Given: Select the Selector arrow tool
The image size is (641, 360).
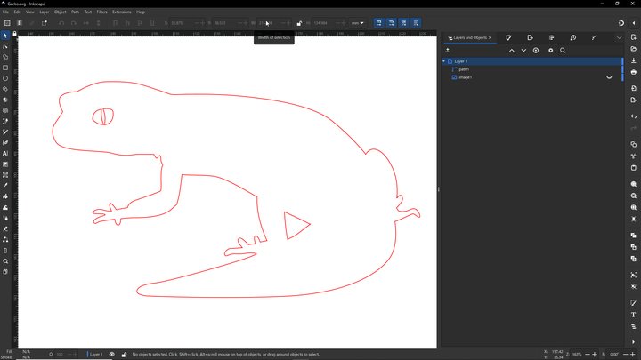Looking at the screenshot, I should pos(5,36).
